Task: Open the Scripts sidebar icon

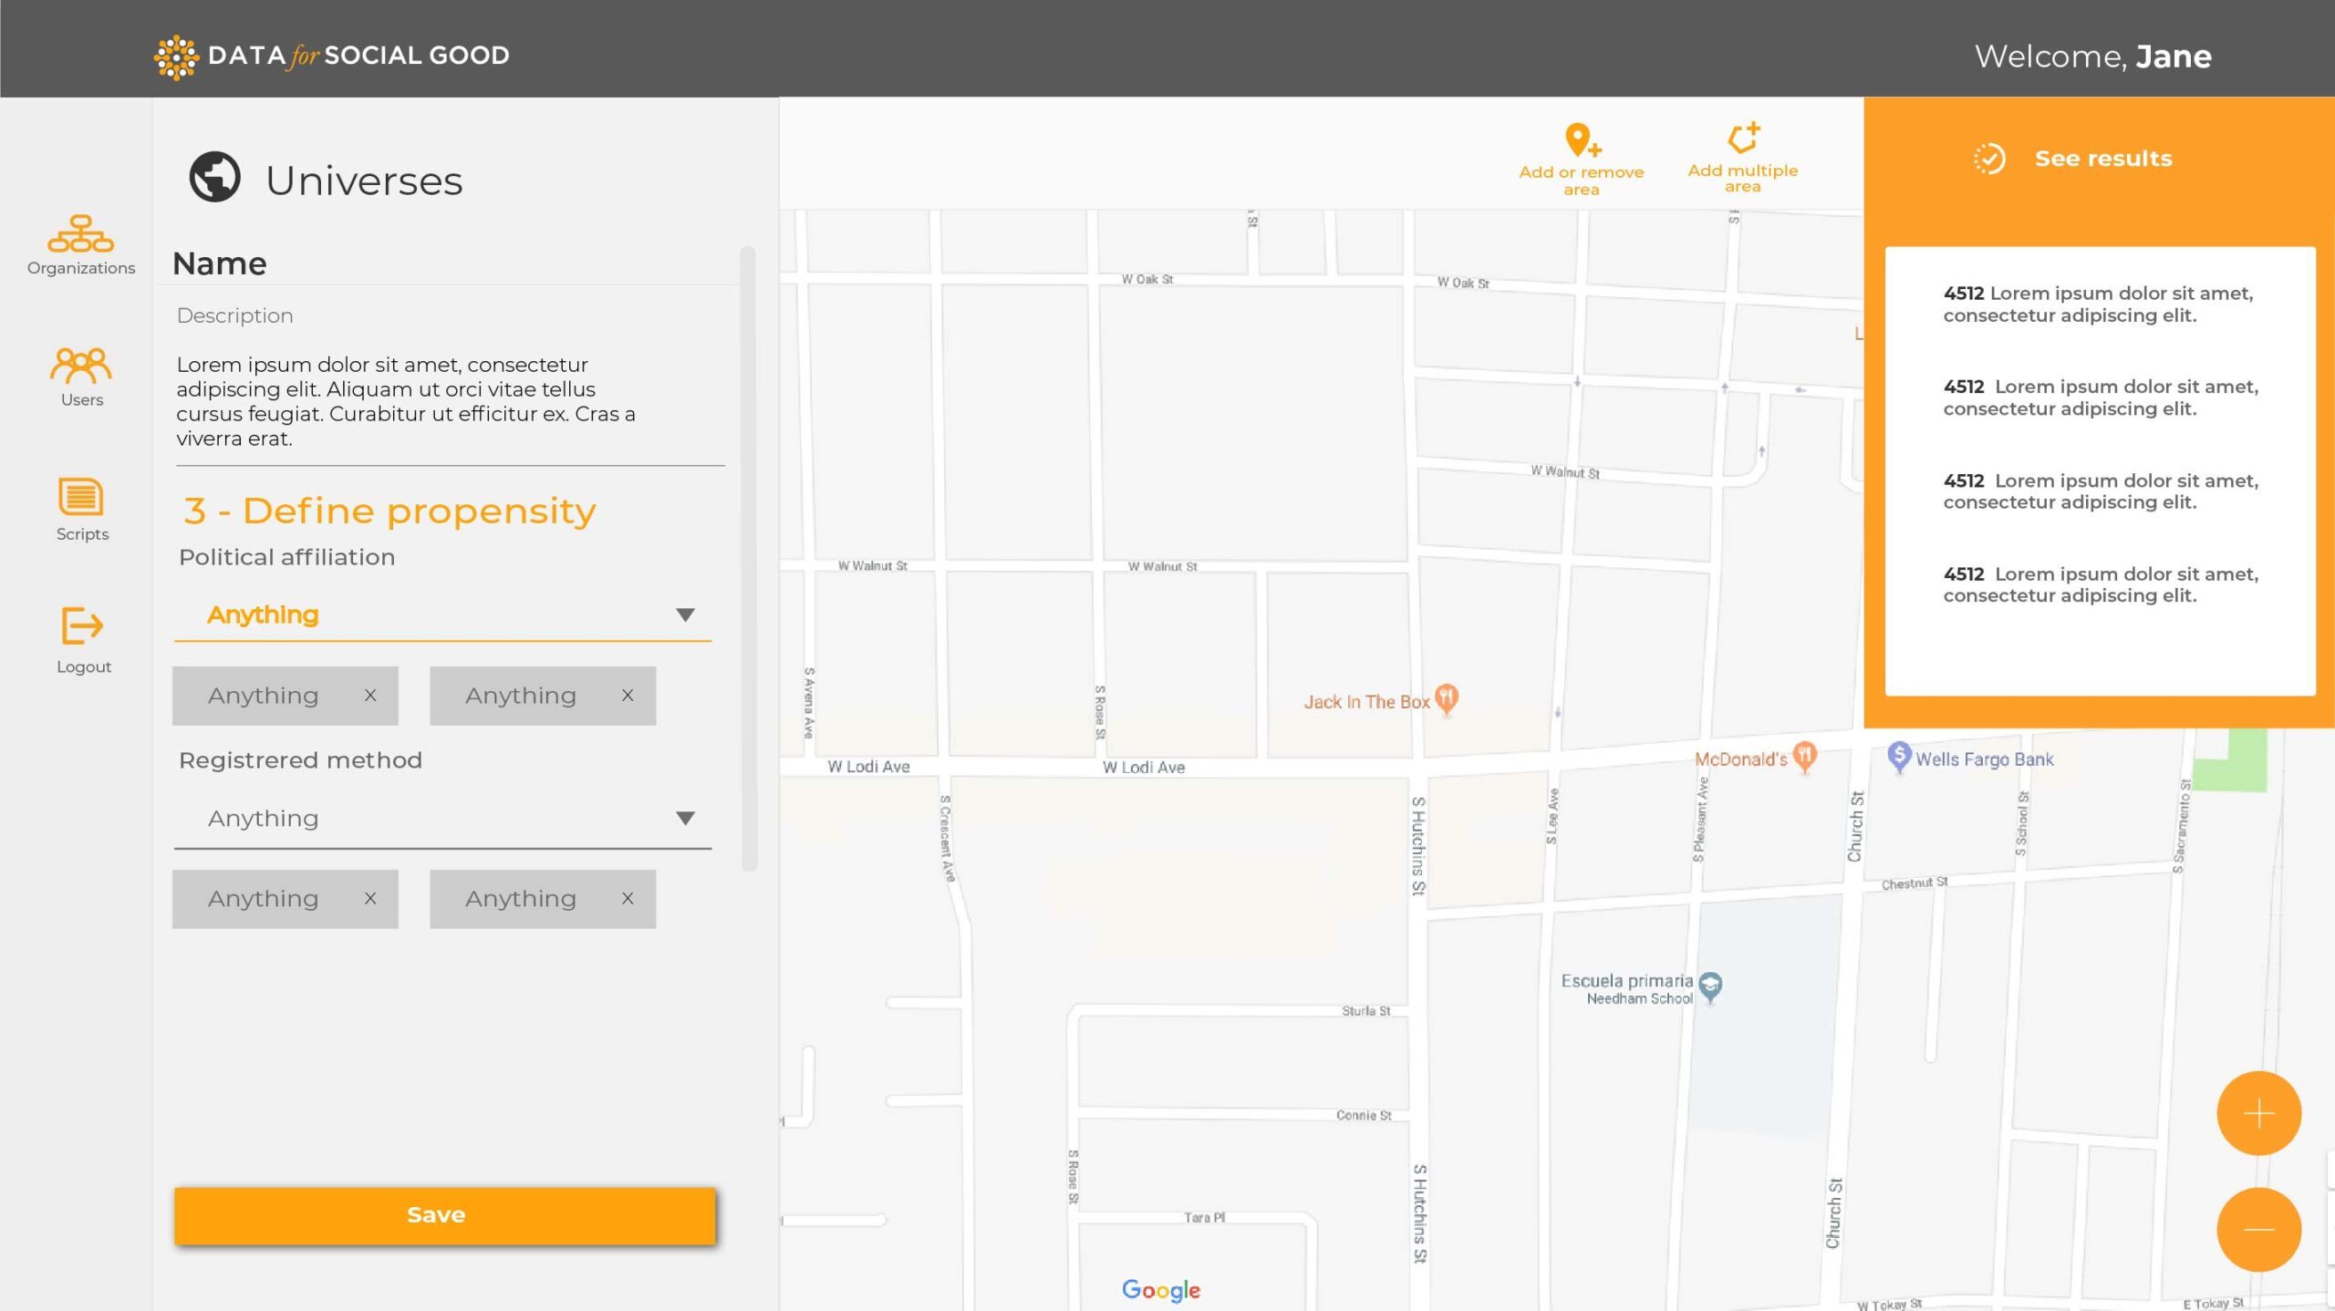Action: point(80,497)
